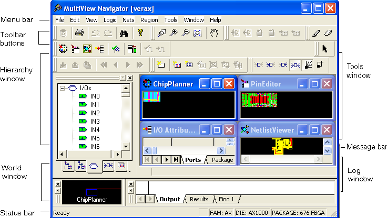Launch NetlistViewer from the toolbar icon
Screen dimensions: 387x218
coord(87,49)
